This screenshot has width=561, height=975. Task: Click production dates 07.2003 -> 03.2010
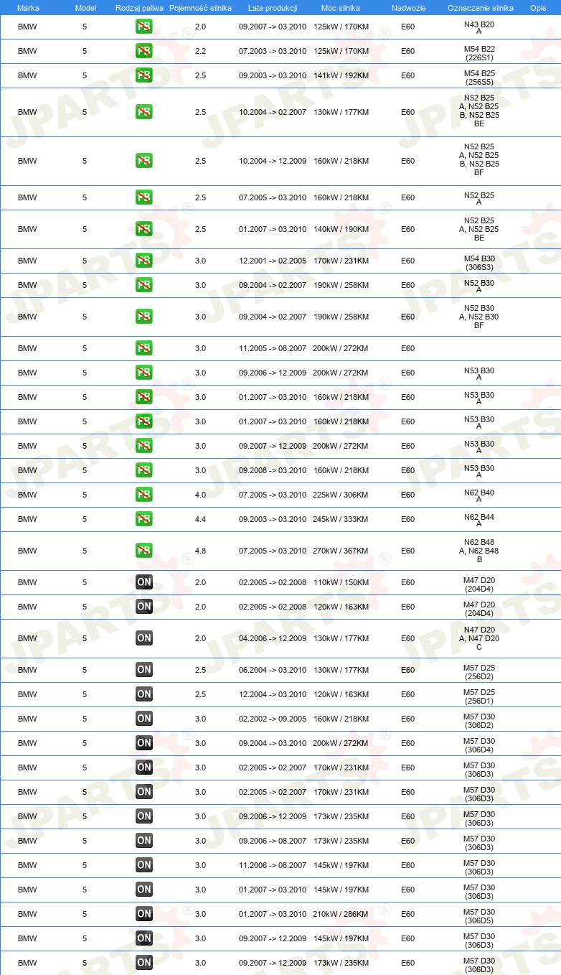[273, 52]
